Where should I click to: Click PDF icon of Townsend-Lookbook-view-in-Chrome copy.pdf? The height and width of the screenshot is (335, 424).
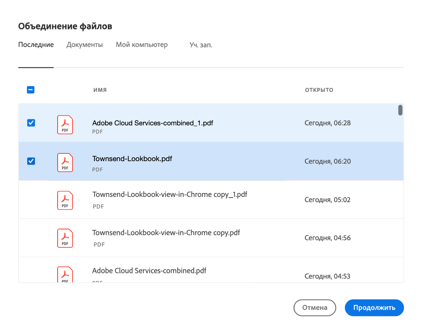[65, 238]
